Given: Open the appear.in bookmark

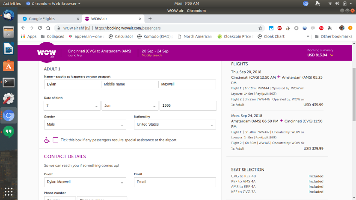Looking at the screenshot, I should point(86,36).
